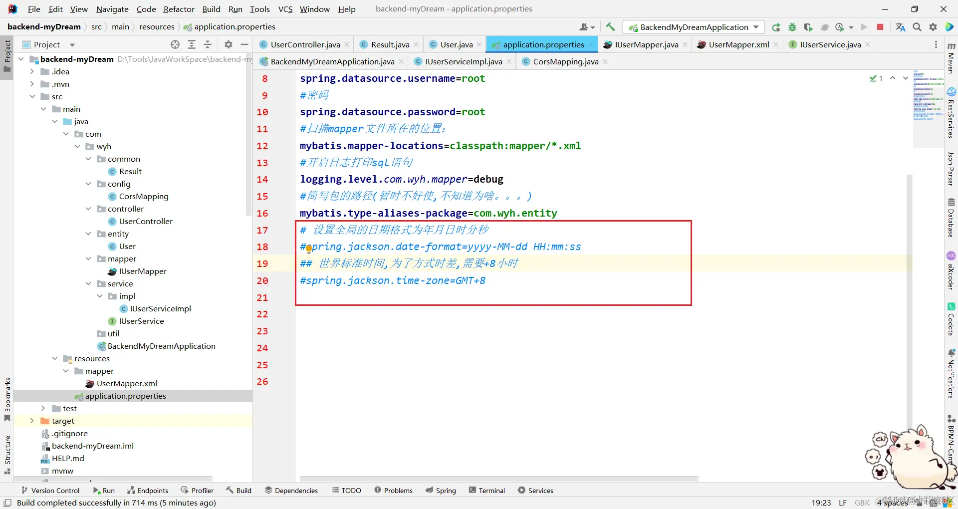Open the Json Parser side panel
958x509 pixels.
tap(951, 169)
